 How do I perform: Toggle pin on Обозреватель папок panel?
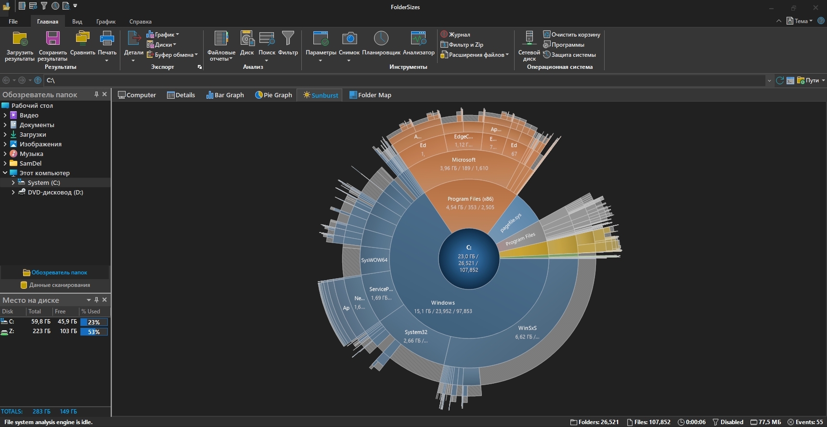(96, 94)
